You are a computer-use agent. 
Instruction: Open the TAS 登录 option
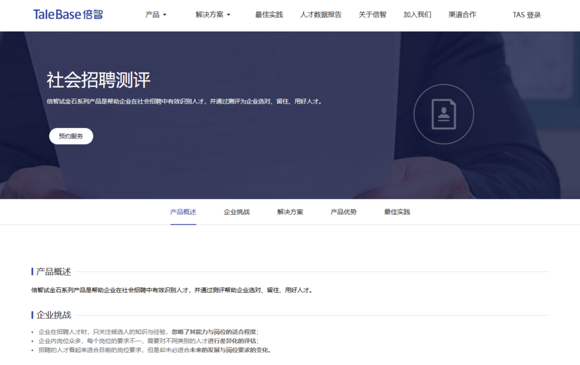[526, 14]
